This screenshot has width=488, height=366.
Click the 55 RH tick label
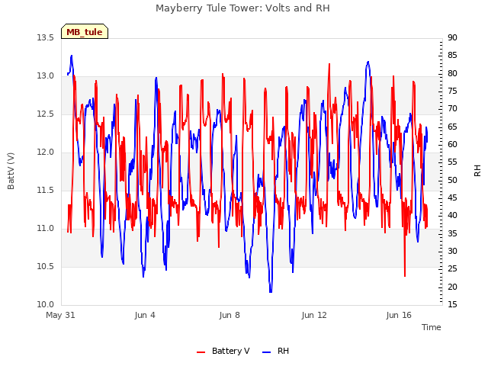point(452,162)
